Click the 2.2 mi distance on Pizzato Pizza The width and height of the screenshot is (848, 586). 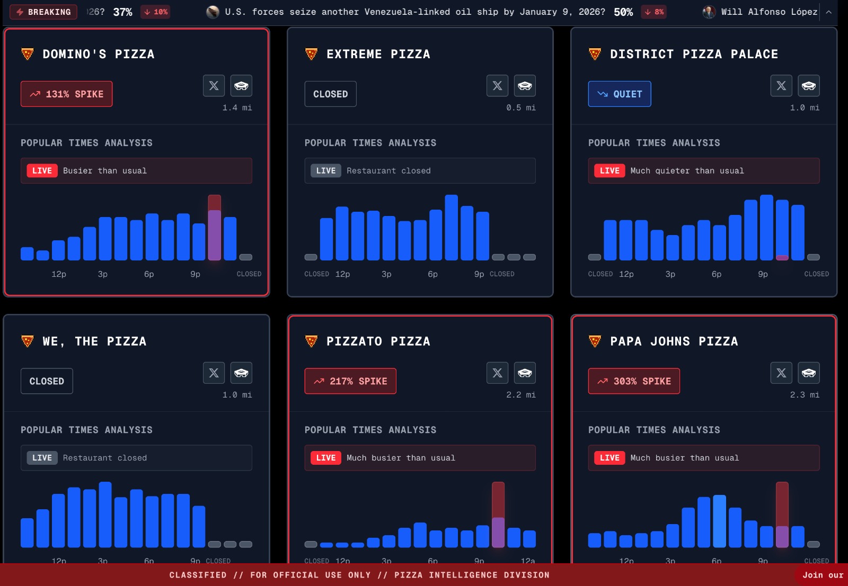pos(521,395)
